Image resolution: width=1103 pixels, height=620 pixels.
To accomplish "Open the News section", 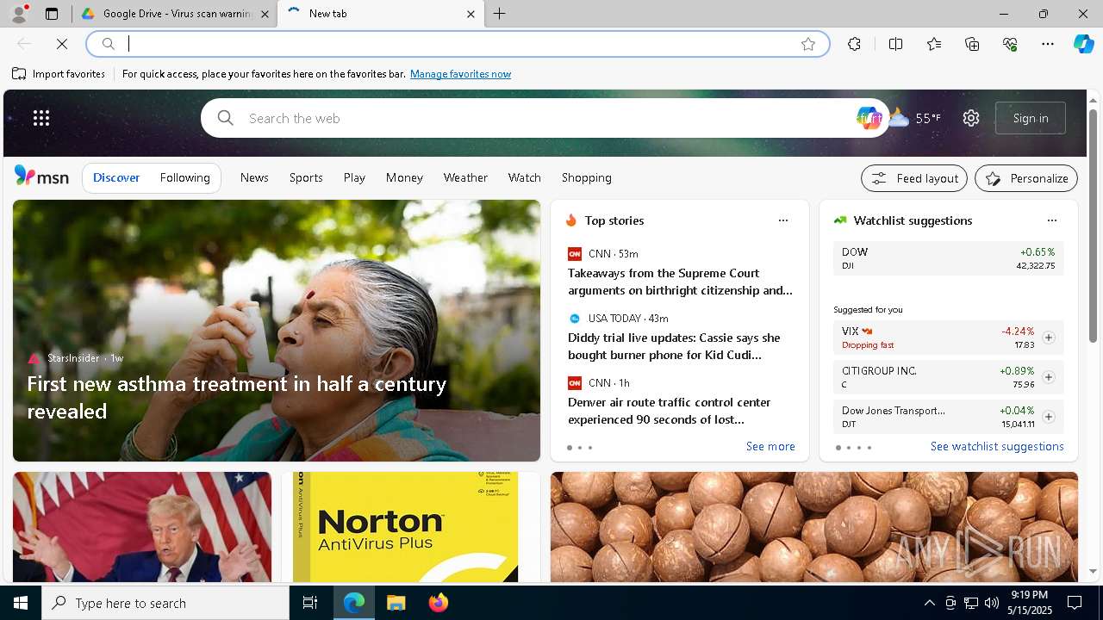I will click(254, 177).
